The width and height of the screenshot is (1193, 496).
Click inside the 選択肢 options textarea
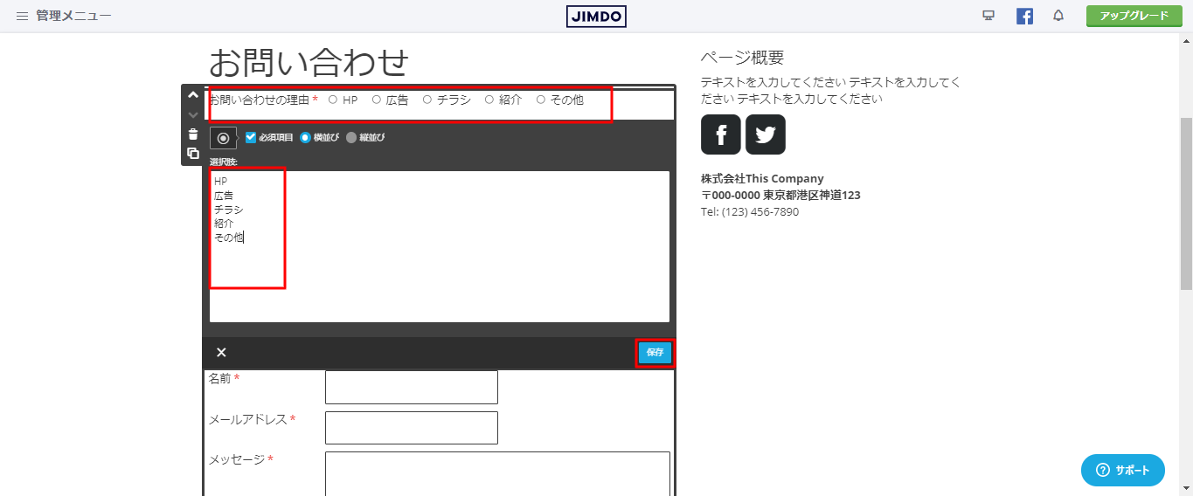click(x=440, y=246)
